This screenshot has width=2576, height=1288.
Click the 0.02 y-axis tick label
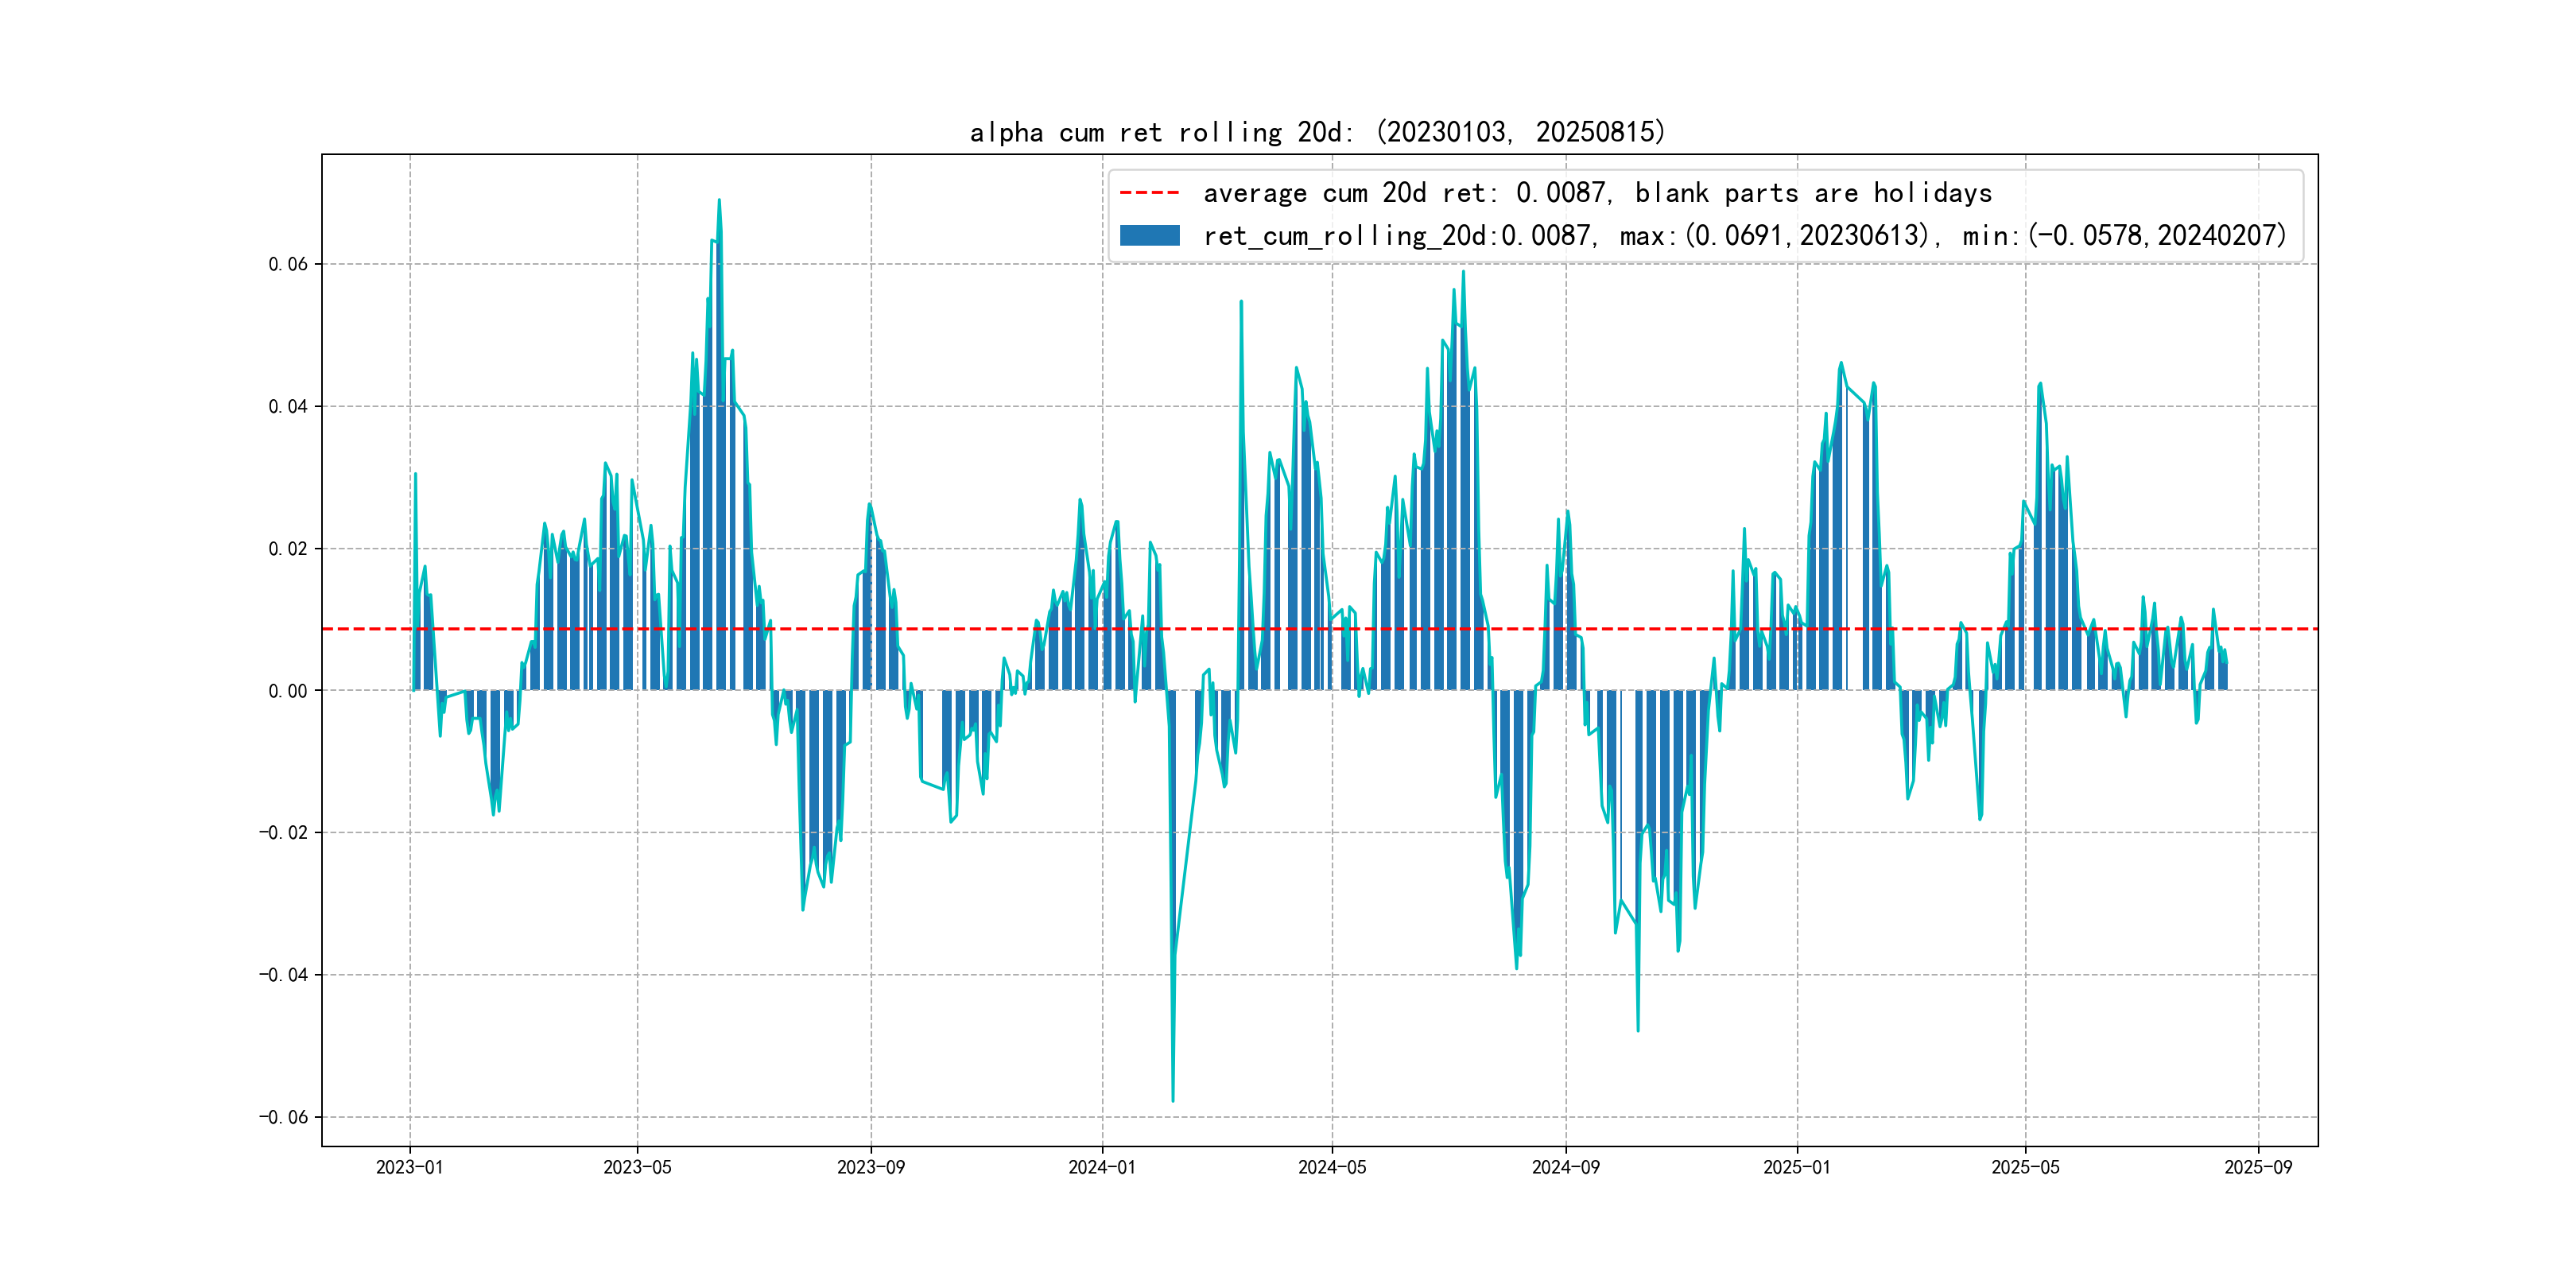[x=288, y=549]
